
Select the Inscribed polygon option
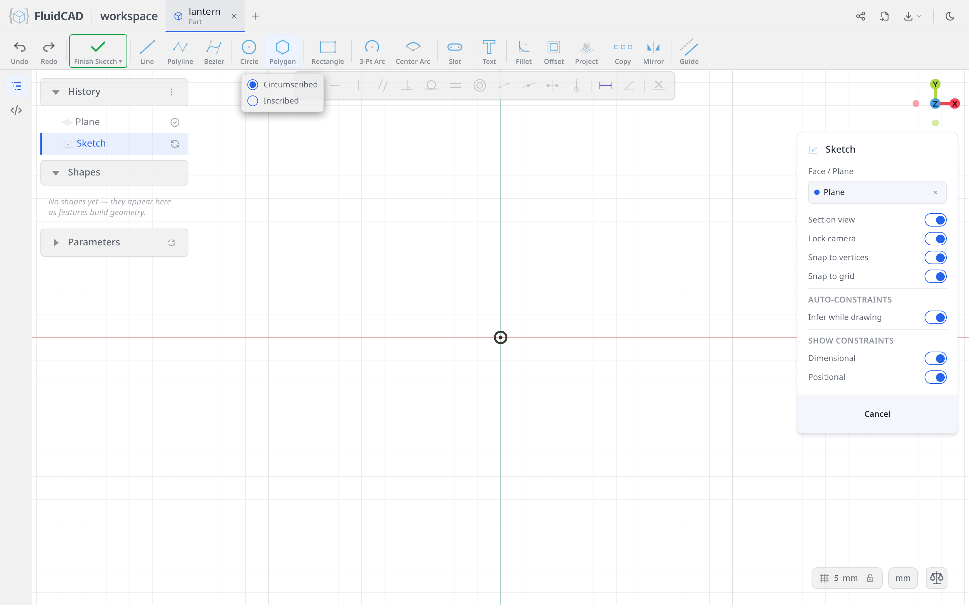273,101
